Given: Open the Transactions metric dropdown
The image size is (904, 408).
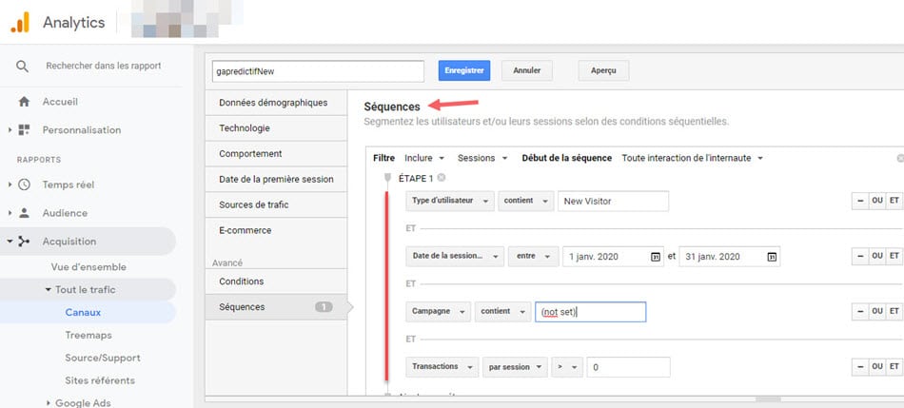Looking at the screenshot, I should [442, 366].
